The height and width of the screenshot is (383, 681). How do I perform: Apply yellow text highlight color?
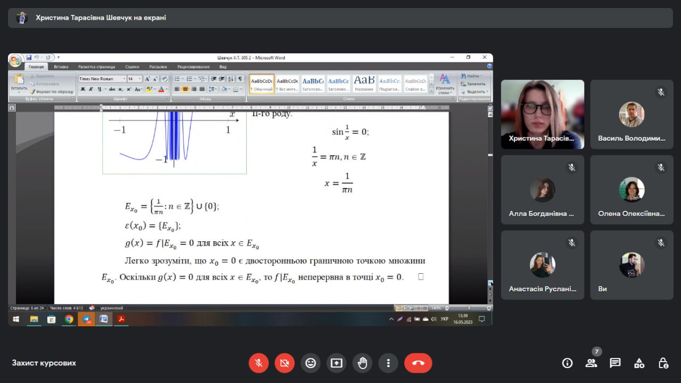pyautogui.click(x=150, y=89)
